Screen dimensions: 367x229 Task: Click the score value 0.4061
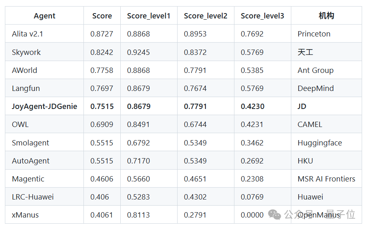click(x=101, y=215)
